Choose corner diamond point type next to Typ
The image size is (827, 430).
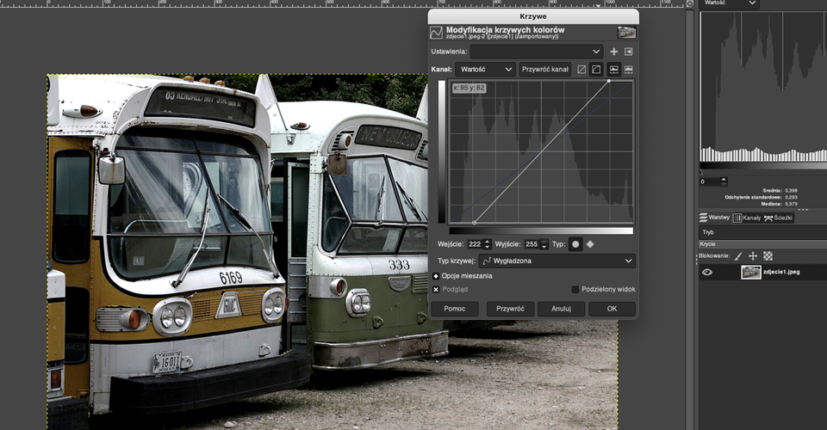[x=590, y=244]
